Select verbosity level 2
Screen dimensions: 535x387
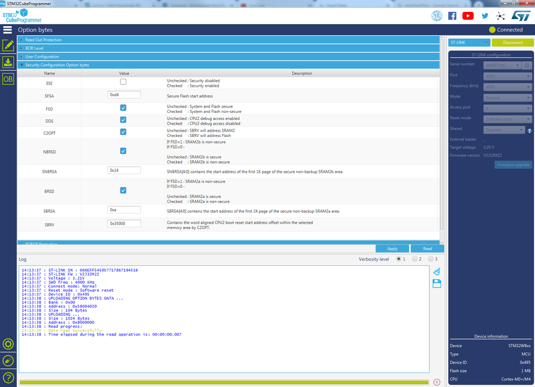[415, 259]
